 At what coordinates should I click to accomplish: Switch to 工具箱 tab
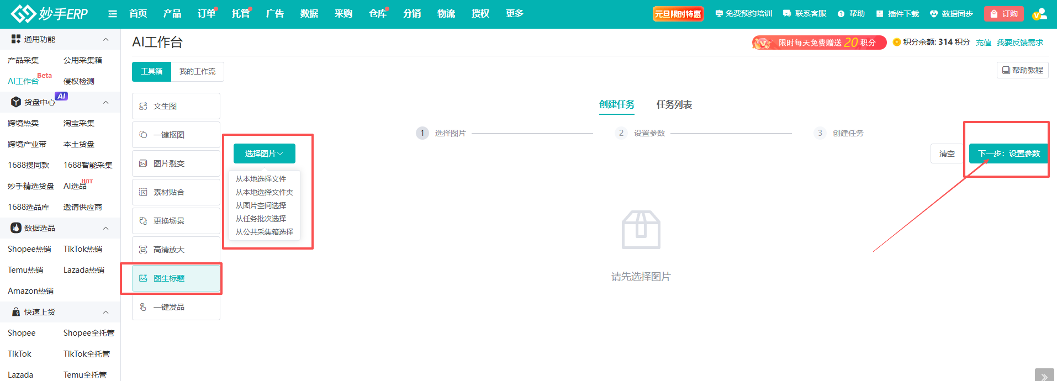(x=151, y=71)
